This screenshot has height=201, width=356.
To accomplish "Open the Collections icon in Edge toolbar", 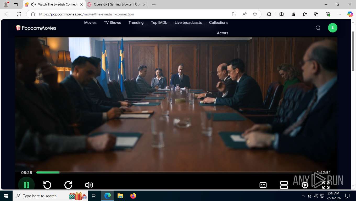I will tap(316, 14).
